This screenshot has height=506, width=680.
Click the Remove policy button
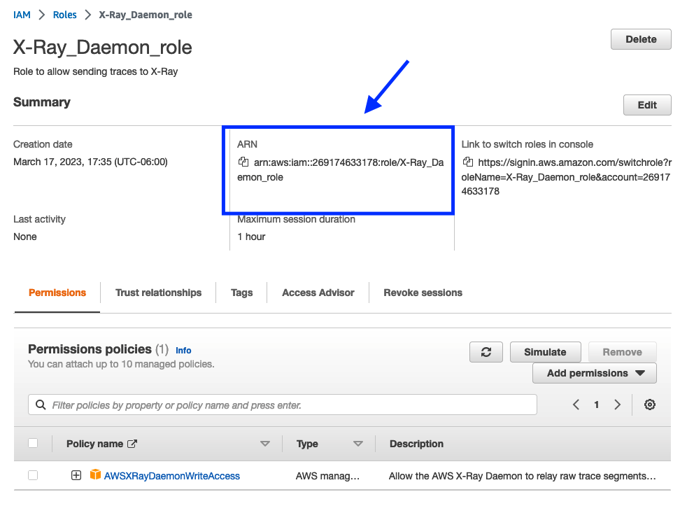(623, 352)
